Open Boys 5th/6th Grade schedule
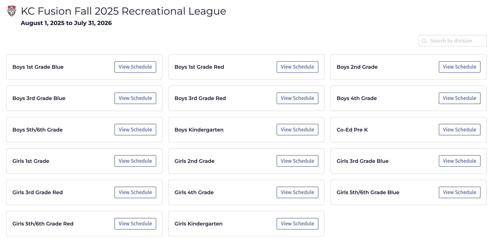 tap(135, 130)
